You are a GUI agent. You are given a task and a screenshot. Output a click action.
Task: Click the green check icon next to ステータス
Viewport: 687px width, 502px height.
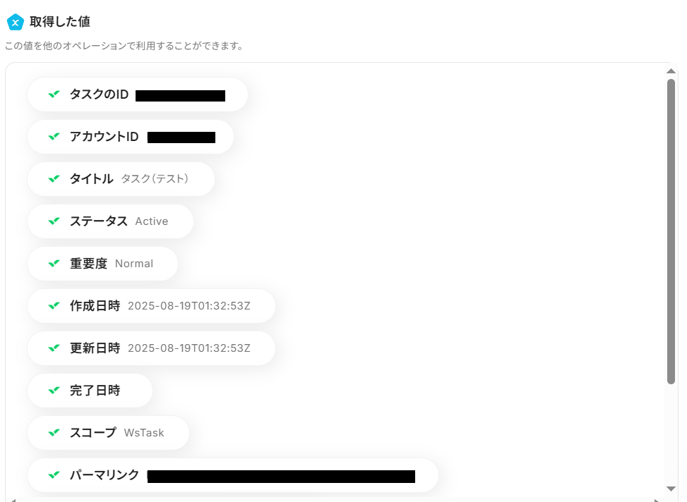tap(54, 221)
